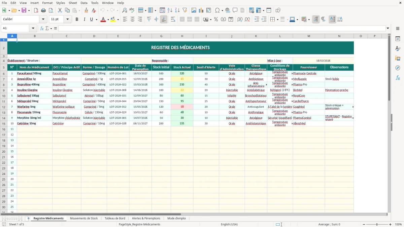Image resolution: width=404 pixels, height=227 pixels.
Task: Click English (USA) language in status bar
Action: pos(229,224)
